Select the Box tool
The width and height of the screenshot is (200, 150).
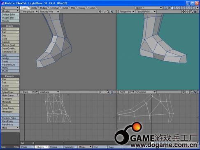pyautogui.click(x=10, y=29)
